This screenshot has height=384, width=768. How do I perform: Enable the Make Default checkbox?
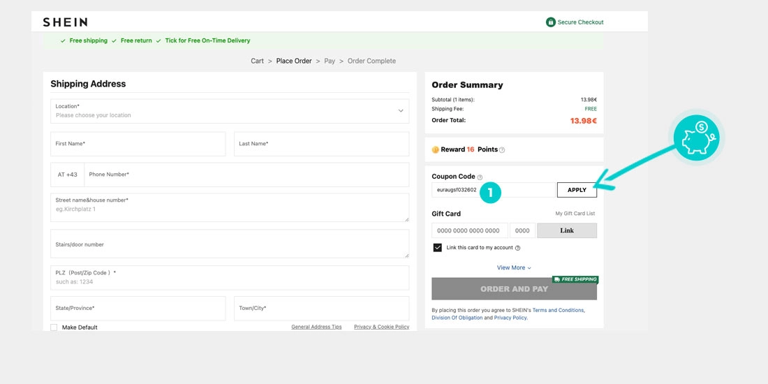coord(54,327)
